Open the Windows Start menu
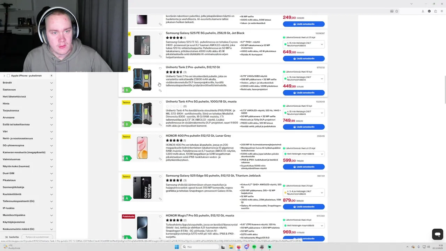 (x=177, y=247)
